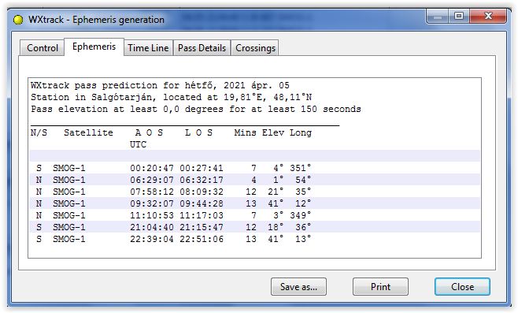The image size is (518, 313).
Task: Select the Ephemeris tab
Action: pos(94,47)
